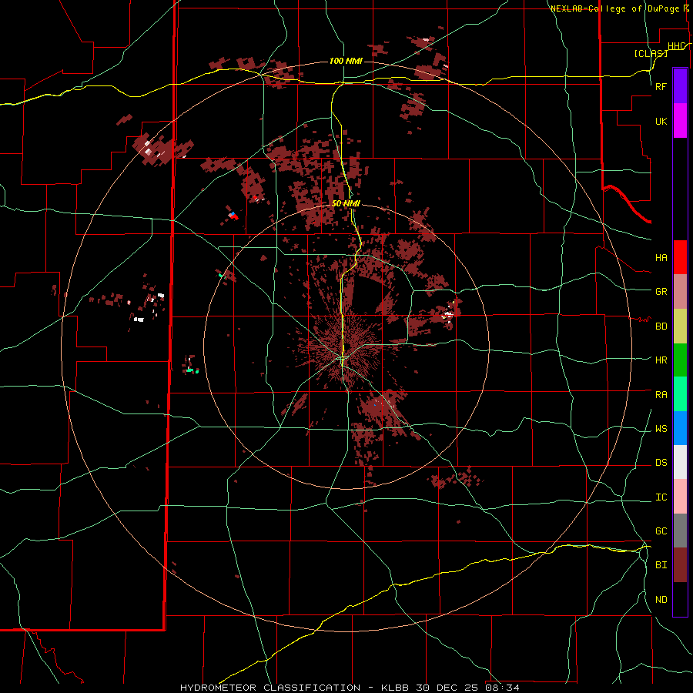Screen dimensions: 693x693
Task: Click the RF legend label
Action: (661, 86)
